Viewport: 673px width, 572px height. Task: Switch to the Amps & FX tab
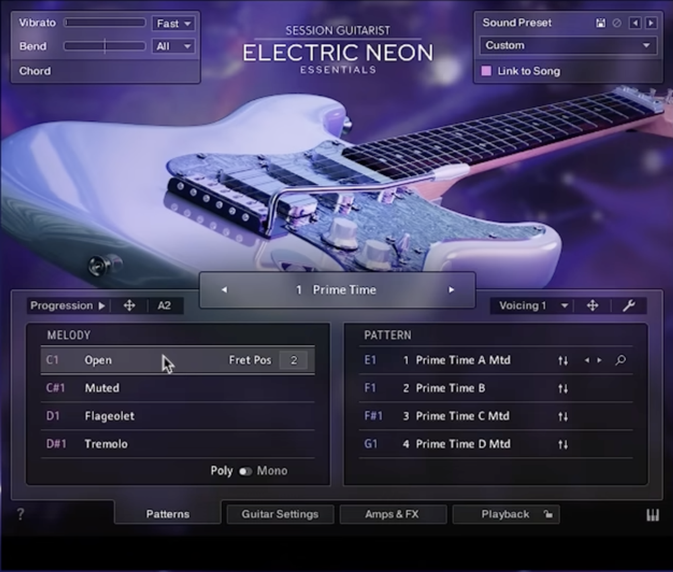pyautogui.click(x=393, y=514)
